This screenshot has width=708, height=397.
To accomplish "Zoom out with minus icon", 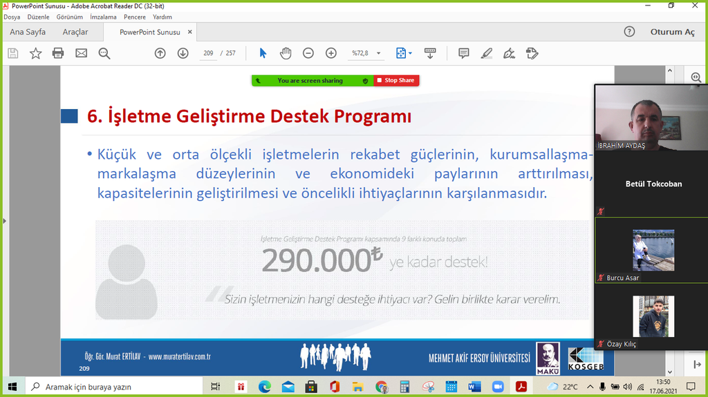I will pyautogui.click(x=308, y=53).
